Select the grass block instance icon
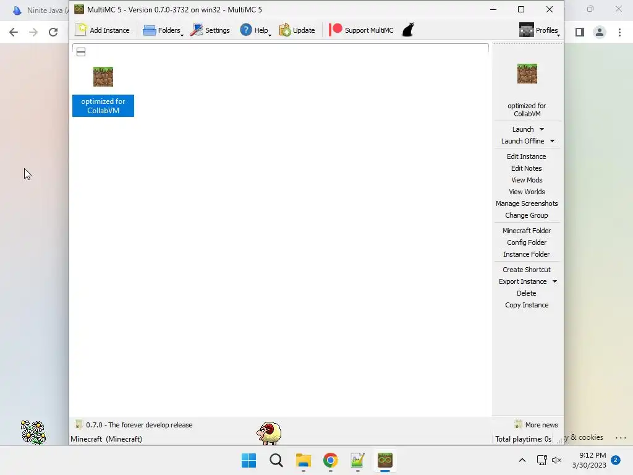Viewport: 633px width, 475px height. tap(103, 76)
